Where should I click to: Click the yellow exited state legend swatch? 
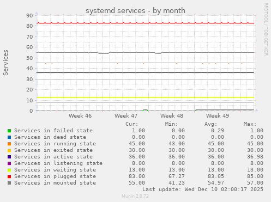(9, 150)
